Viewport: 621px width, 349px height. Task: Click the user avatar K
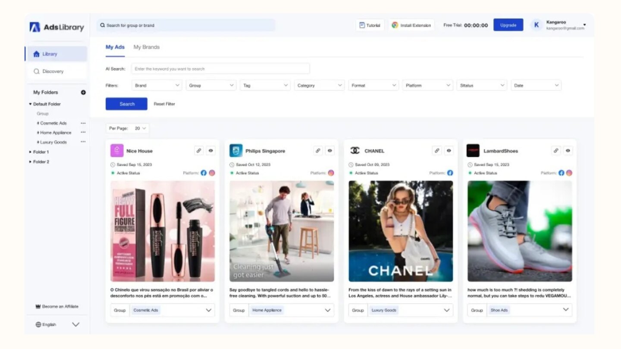click(536, 25)
